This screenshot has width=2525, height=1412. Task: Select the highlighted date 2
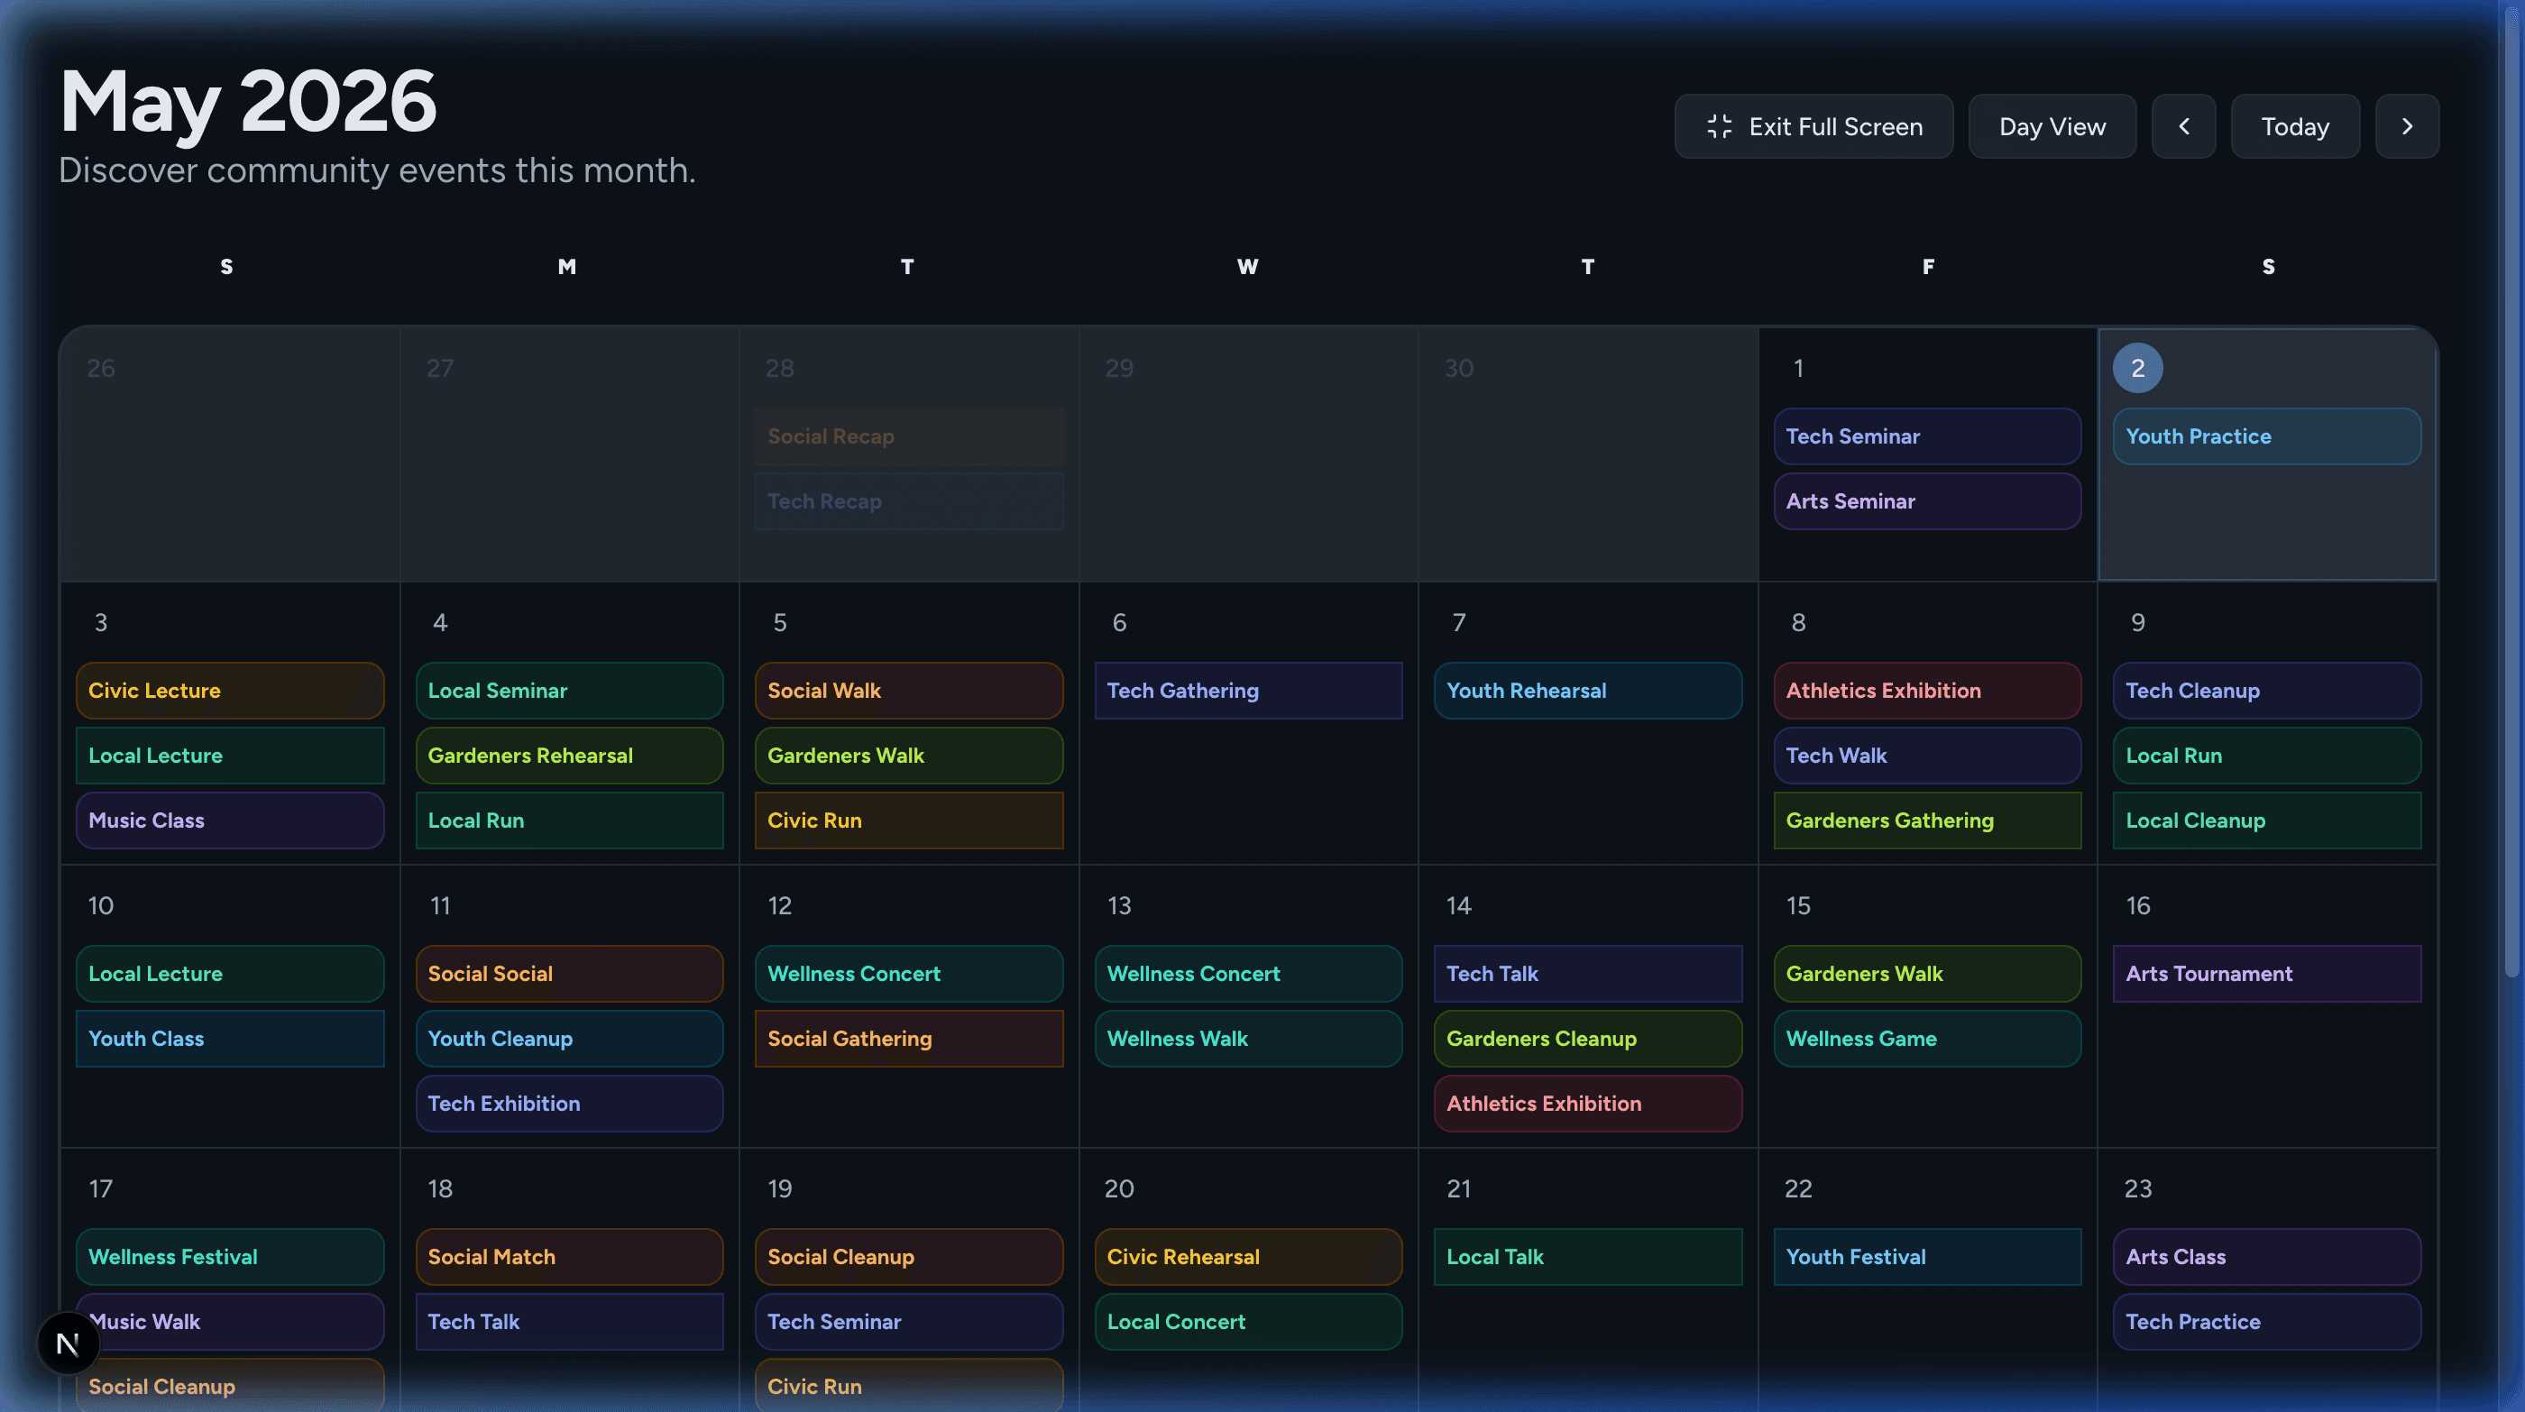coord(2137,369)
